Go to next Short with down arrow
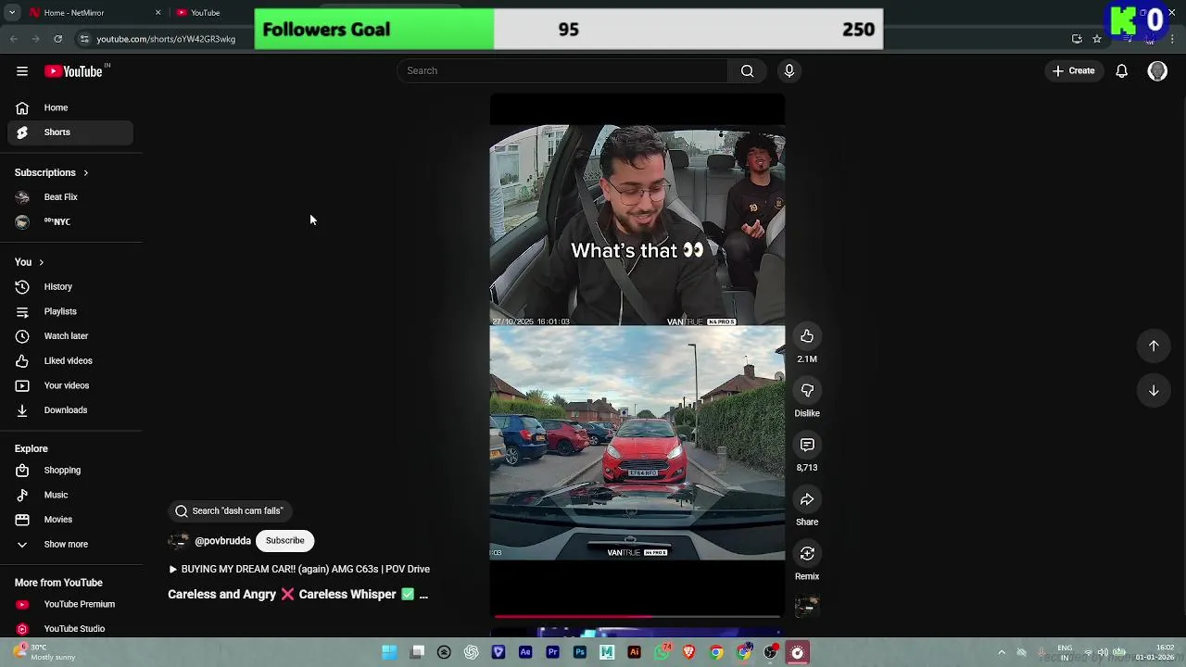The image size is (1186, 667). click(x=1154, y=391)
